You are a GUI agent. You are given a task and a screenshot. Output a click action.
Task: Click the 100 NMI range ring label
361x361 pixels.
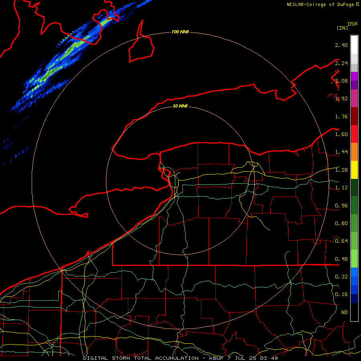tap(180, 32)
